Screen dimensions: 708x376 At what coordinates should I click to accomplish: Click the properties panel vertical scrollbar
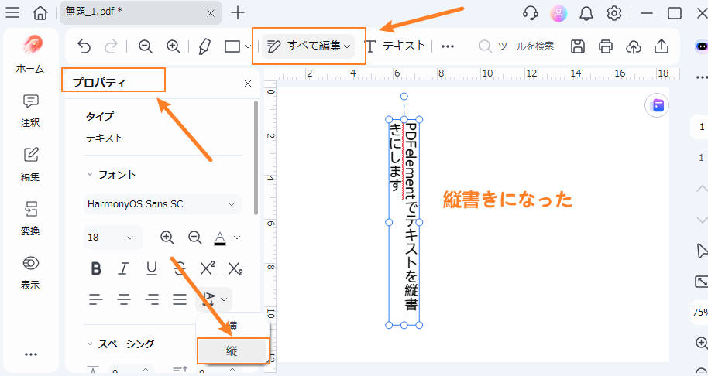click(256, 158)
